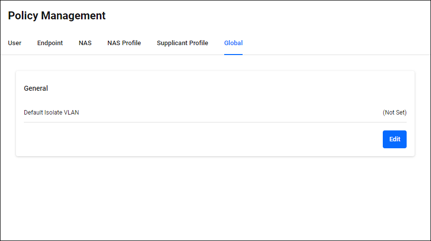Image resolution: width=431 pixels, height=241 pixels.
Task: Click the divider line under Default Isolate VLAN
Action: tap(215, 122)
